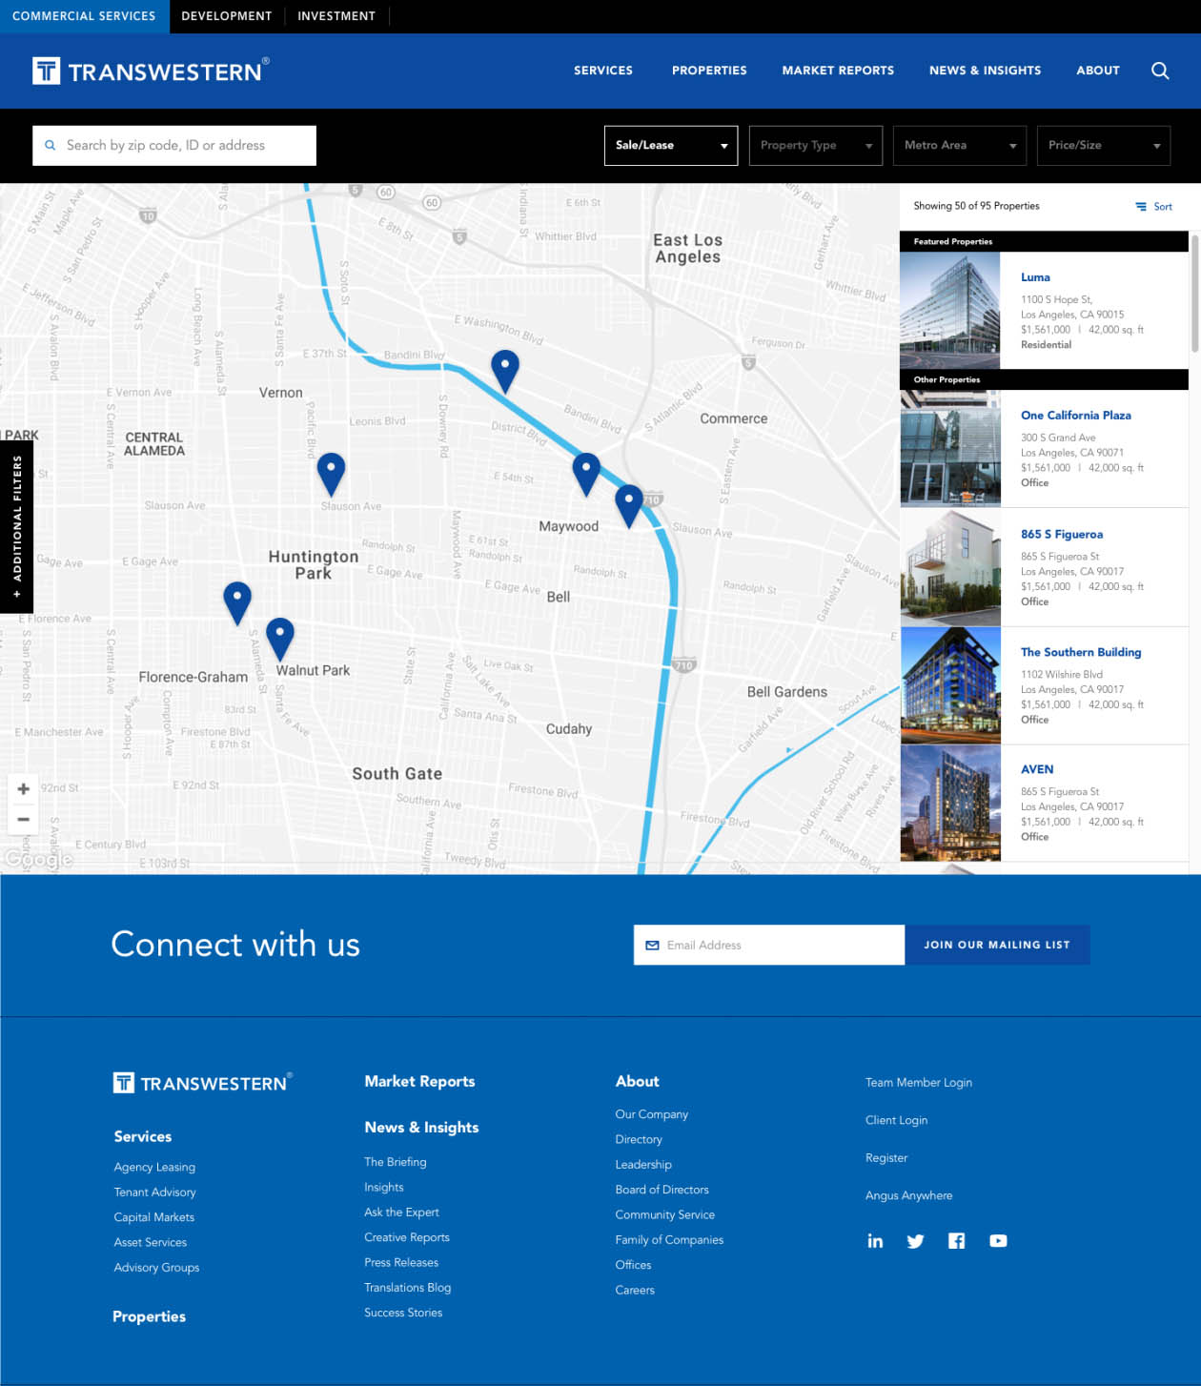This screenshot has width=1201, height=1386.
Task: Open the Leadership footer link
Action: (643, 1165)
